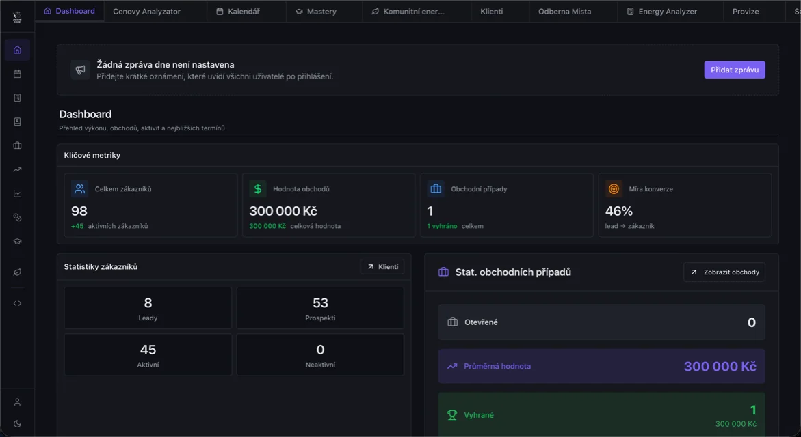Click the Zobrazit obchody button
801x437 pixels.
click(x=724, y=272)
